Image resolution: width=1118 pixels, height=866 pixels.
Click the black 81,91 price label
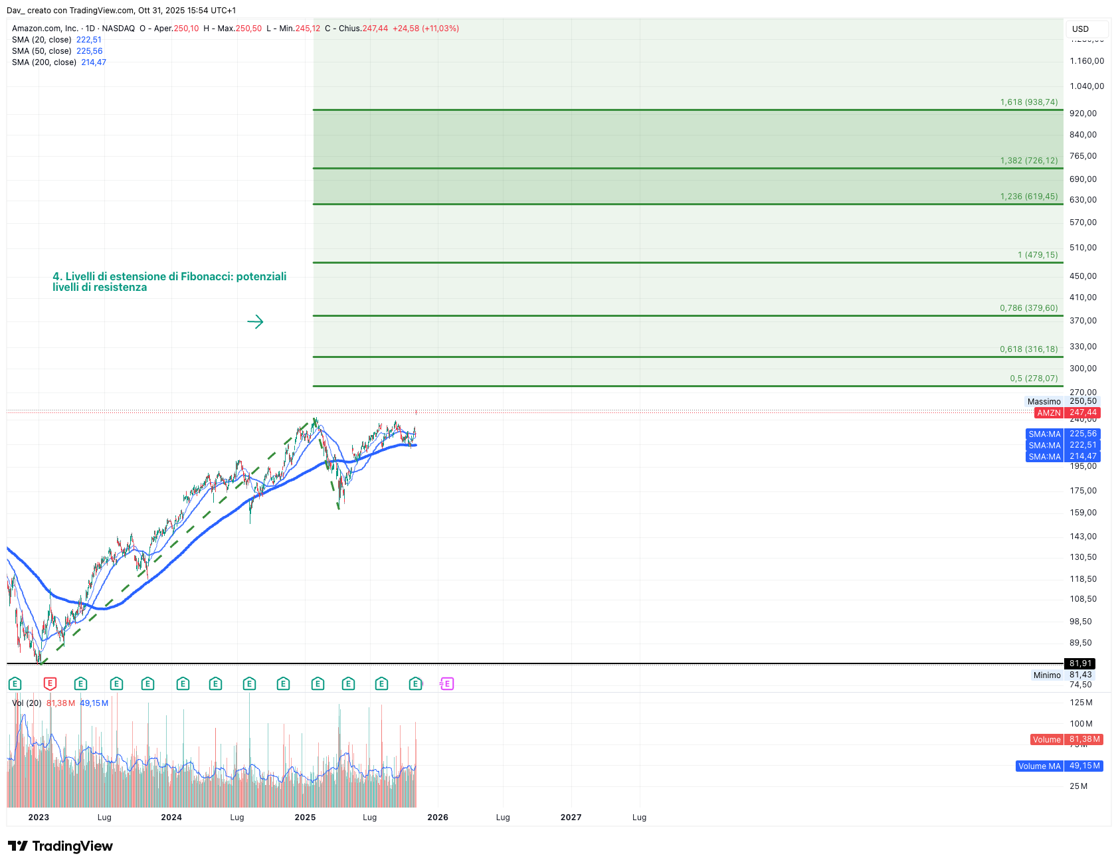[1080, 663]
